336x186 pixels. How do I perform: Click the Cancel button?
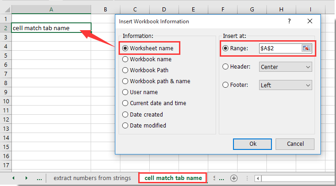tap(295, 144)
